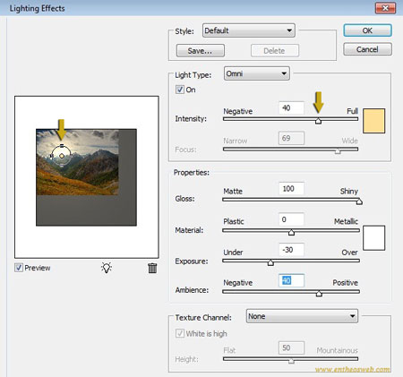Open the yellow light color swatch
The height and width of the screenshot is (377, 403).
(x=373, y=121)
